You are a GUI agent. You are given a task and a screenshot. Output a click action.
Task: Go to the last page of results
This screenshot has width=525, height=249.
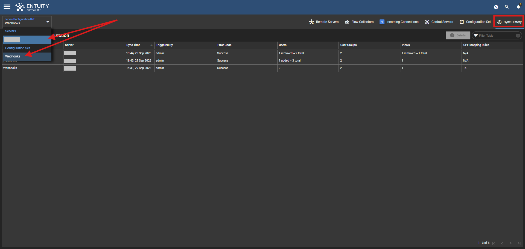[x=519, y=243]
